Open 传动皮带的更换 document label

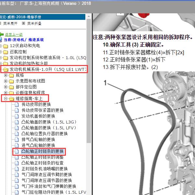(36, 104)
